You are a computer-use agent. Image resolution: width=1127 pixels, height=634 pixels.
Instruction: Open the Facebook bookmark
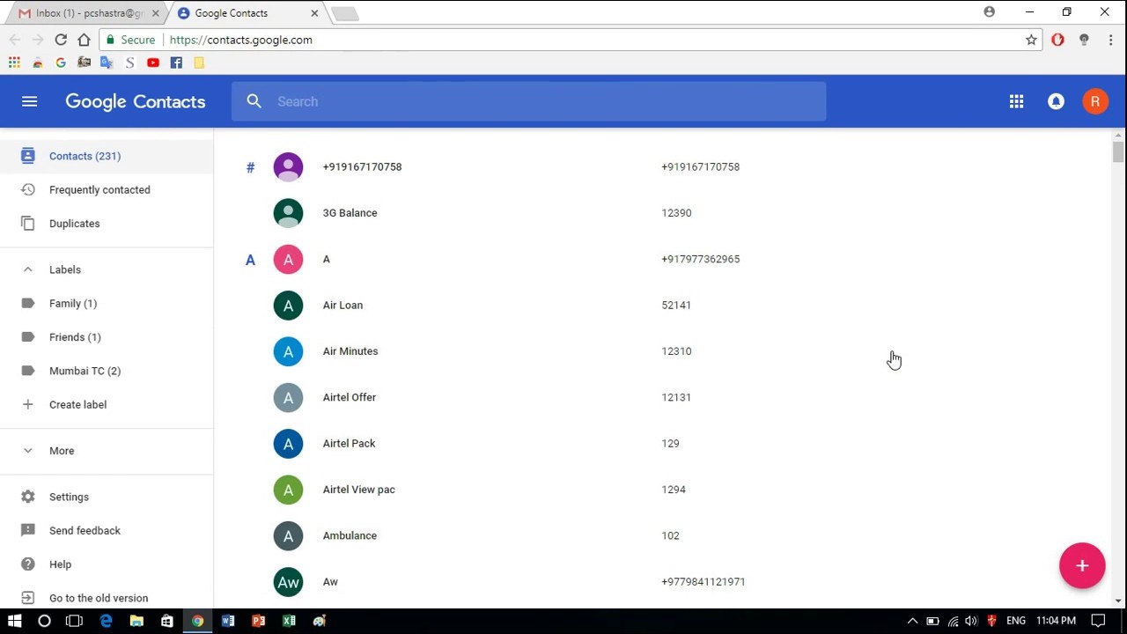pos(176,63)
